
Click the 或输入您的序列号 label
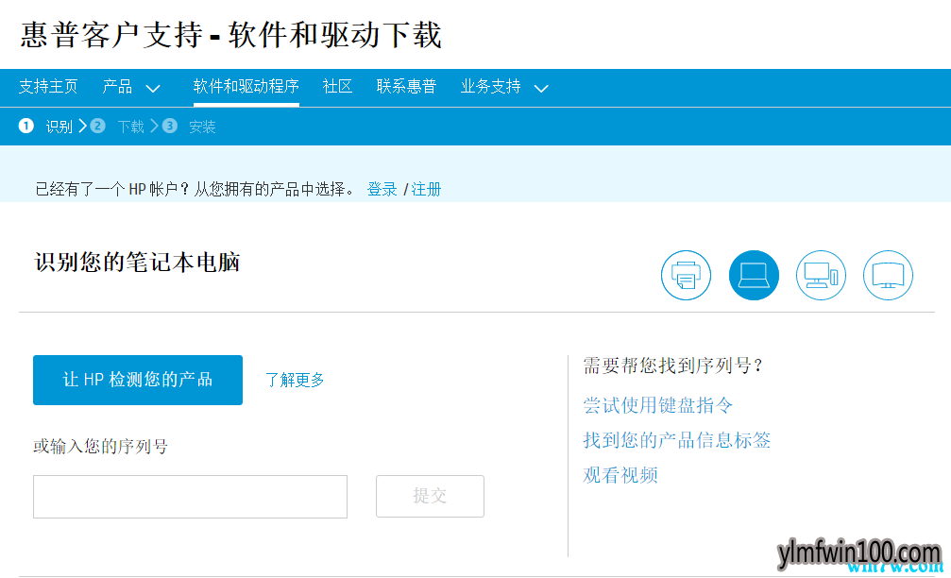[101, 447]
